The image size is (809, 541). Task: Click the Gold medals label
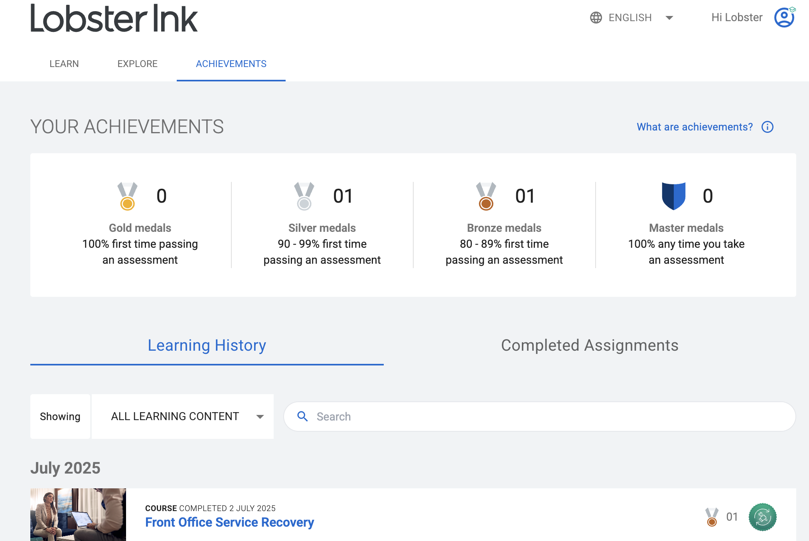pos(140,228)
